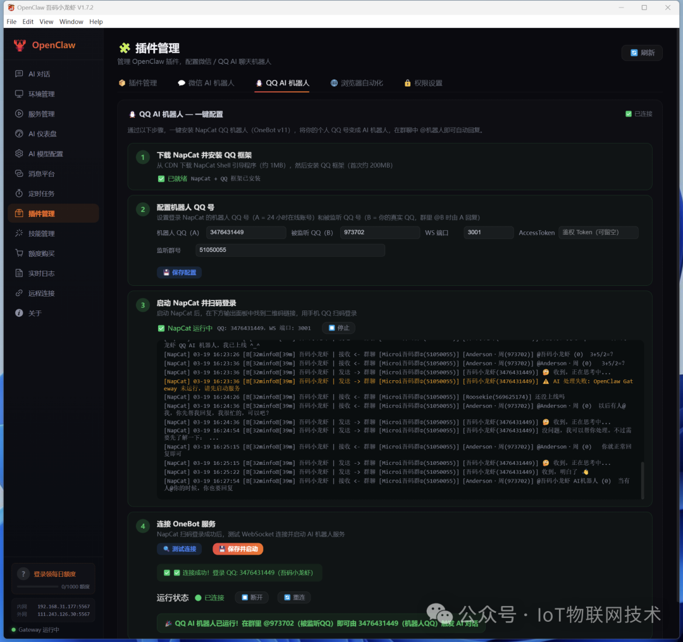Click the 保存并启动 button
This screenshot has height=642, width=683.
238,549
